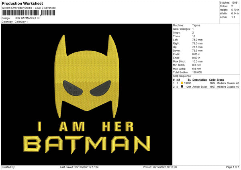Click the Left value 78.0 mm
Viewport: 241px width, 170px height.
tap(197, 40)
